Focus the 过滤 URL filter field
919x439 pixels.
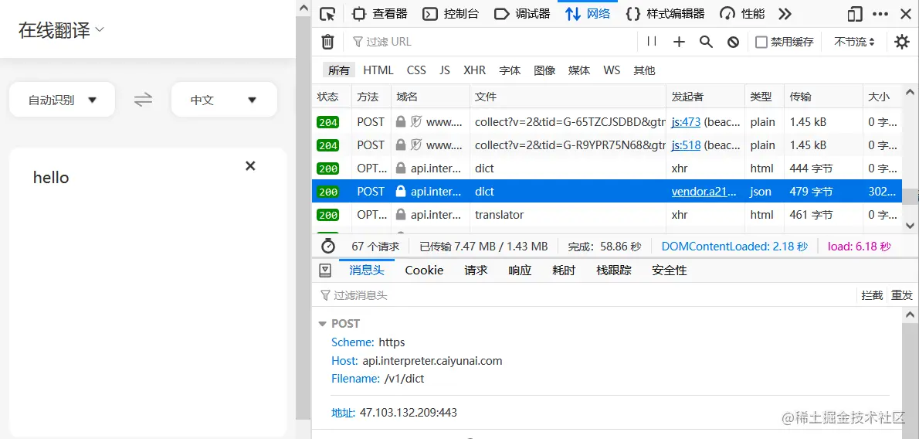pos(493,42)
